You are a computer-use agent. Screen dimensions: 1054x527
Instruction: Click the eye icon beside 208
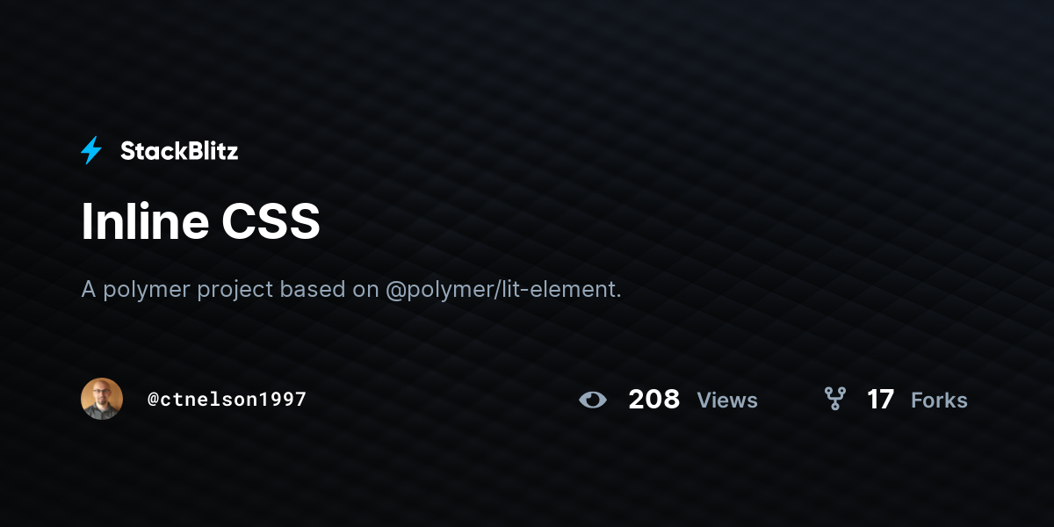pos(593,401)
